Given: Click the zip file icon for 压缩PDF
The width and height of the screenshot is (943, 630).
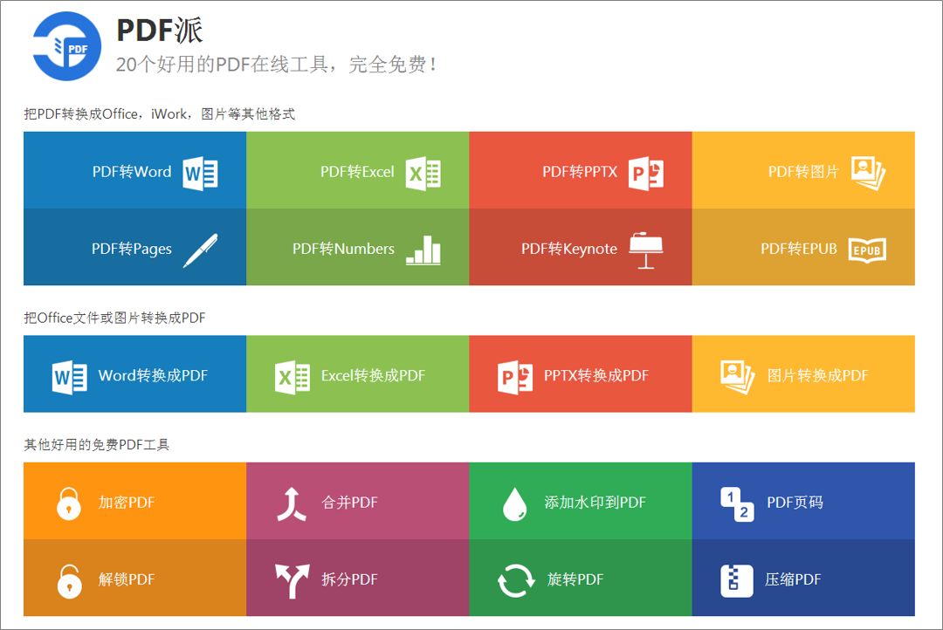Looking at the screenshot, I should pyautogui.click(x=737, y=581).
